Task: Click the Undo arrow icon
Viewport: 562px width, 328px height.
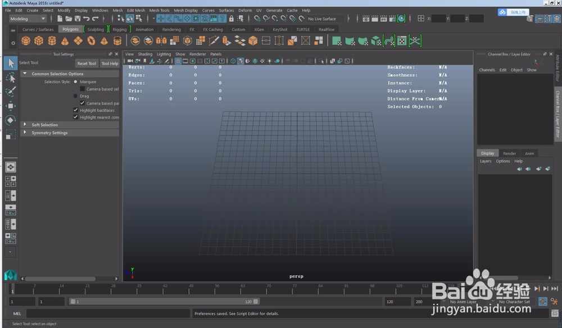Action: coord(87,19)
